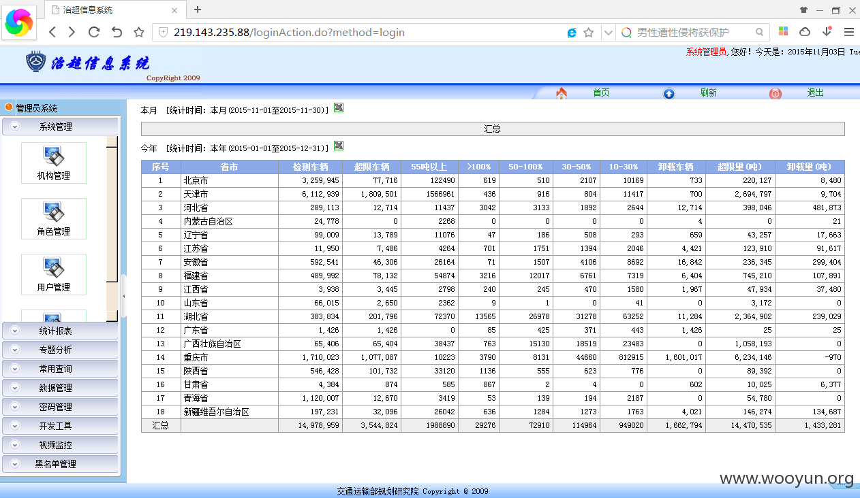Open the colorful apps grid icon
The image size is (860, 498).
pos(784,31)
